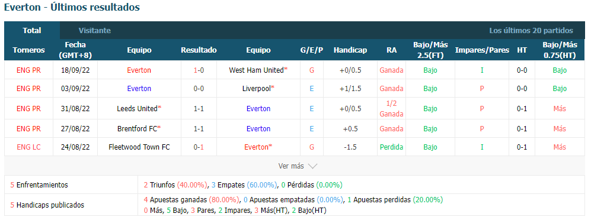
Task: Open Los últimos 20 partidos selector
Action: pos(531,31)
